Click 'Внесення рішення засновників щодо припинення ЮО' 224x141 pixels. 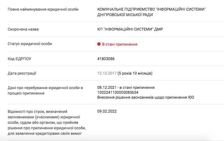coord(146,97)
